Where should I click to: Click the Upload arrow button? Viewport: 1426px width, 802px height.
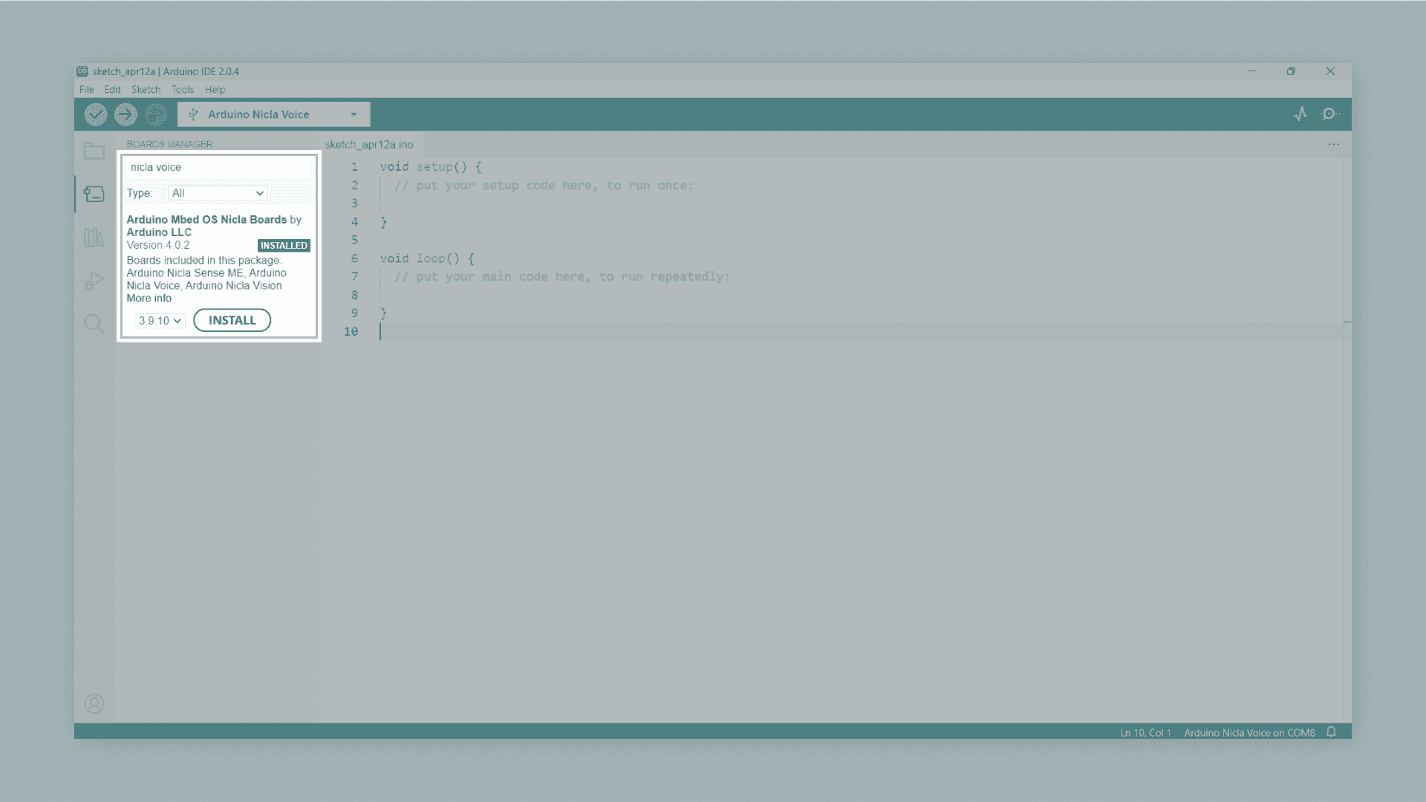(126, 114)
